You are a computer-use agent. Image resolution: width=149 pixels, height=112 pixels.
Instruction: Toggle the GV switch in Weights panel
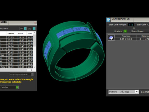tap(25, 29)
